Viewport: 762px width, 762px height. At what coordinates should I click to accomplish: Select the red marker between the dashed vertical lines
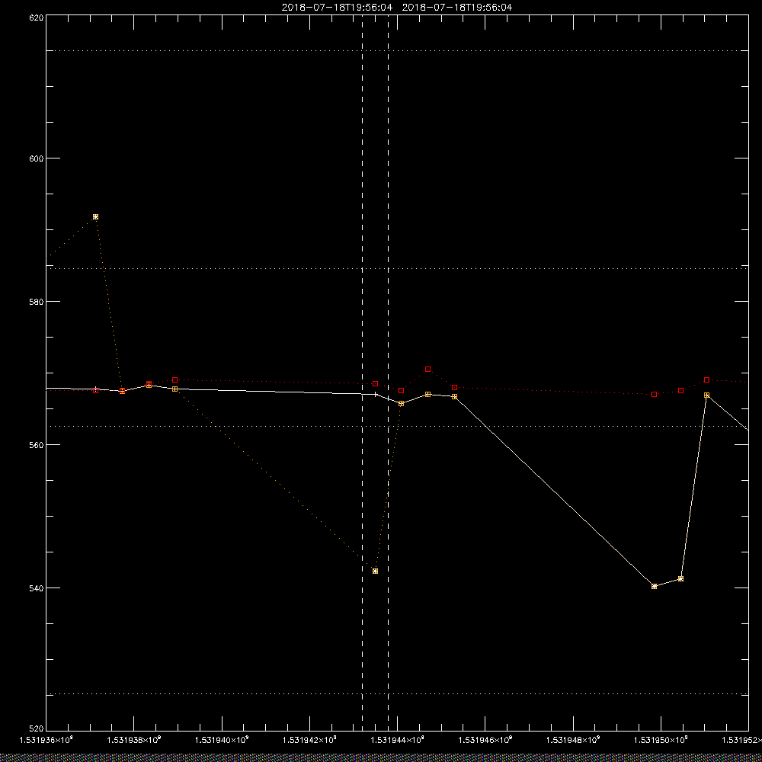click(375, 384)
